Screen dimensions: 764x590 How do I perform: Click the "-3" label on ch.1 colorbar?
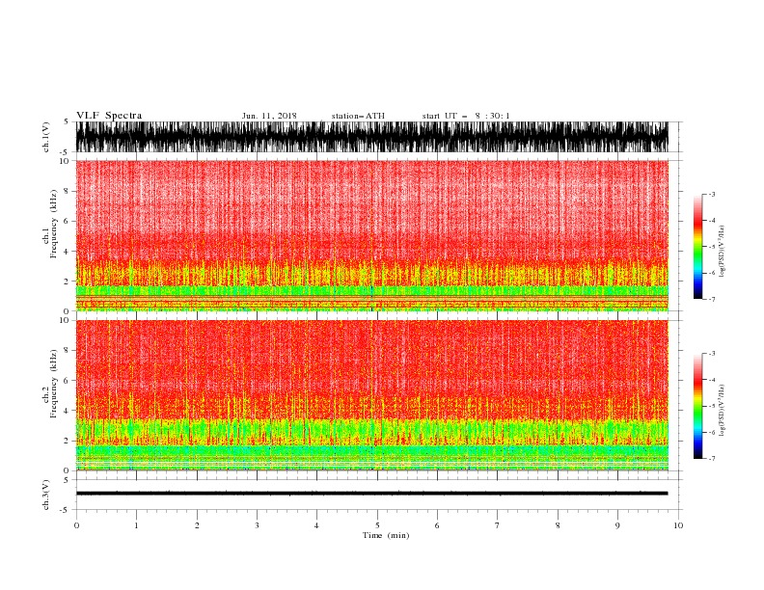pyautogui.click(x=711, y=194)
